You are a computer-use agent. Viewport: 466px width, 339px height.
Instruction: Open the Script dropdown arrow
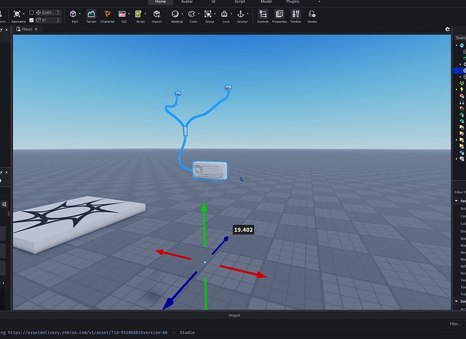145,14
